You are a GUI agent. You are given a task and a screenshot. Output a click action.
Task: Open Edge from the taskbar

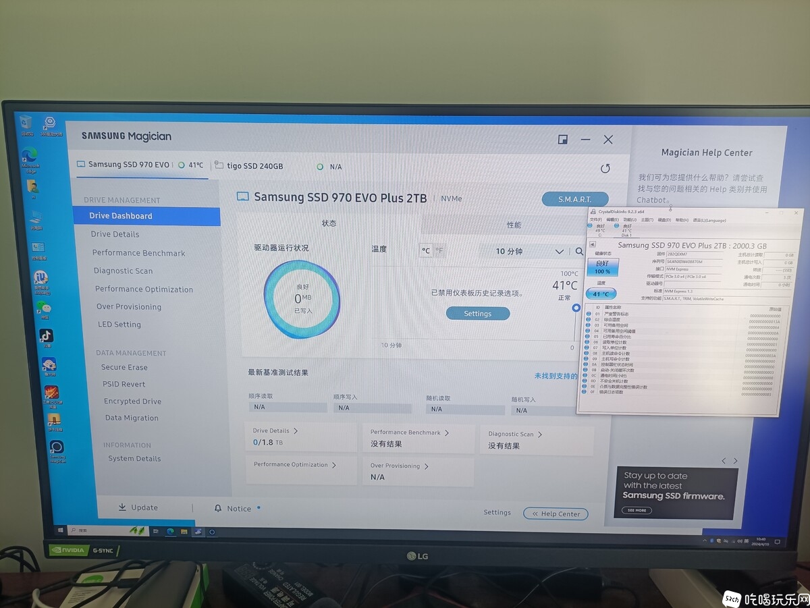click(x=170, y=531)
